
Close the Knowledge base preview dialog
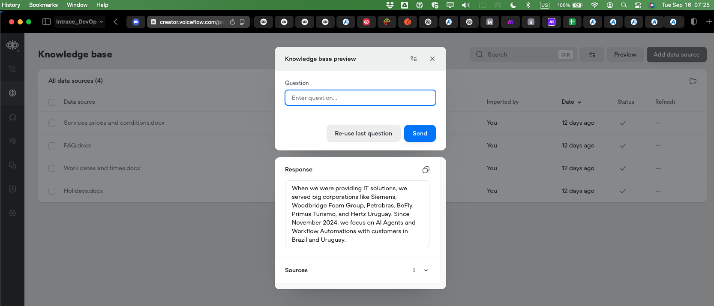432,59
